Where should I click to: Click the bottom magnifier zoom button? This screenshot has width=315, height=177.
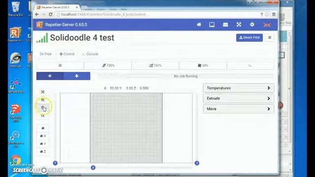click(43, 116)
